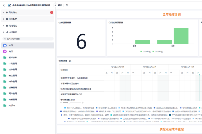Open 物资管理 menu
Screen dimensions: 202x134
pos(28,100)
